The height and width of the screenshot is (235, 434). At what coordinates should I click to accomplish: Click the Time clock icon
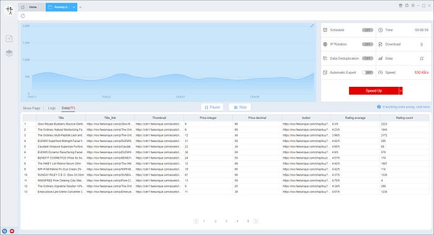[380, 30]
